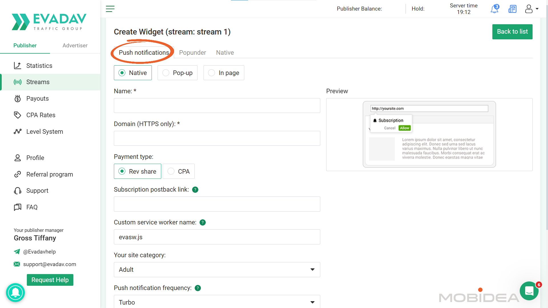Toggle the hamburger sidebar menu
Screen dimensions: 548x308
coord(110,9)
